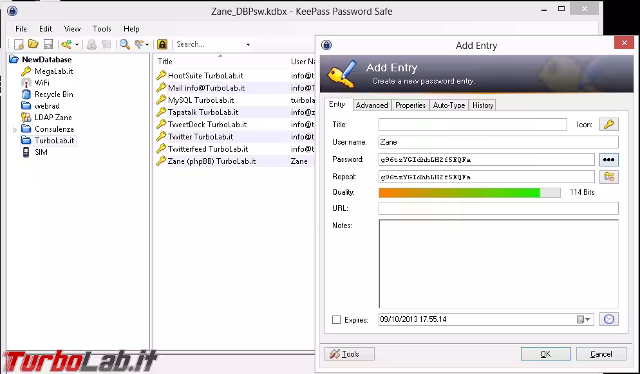Switch to the Auto-Type tab
The width and height of the screenshot is (640, 374).
click(x=449, y=105)
